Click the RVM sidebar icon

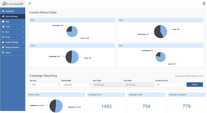pos(3,27)
